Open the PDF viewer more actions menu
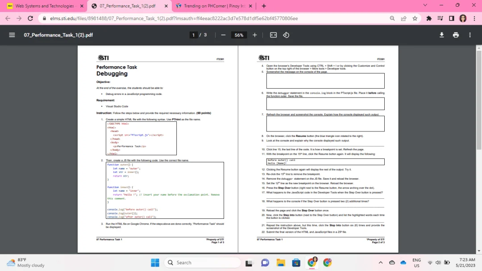Viewport: 482px width, 271px height. click(470, 35)
